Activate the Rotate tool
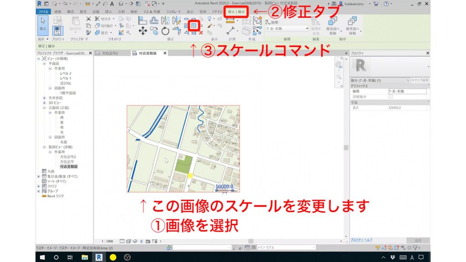The height and width of the screenshot is (262, 466). [x=165, y=30]
